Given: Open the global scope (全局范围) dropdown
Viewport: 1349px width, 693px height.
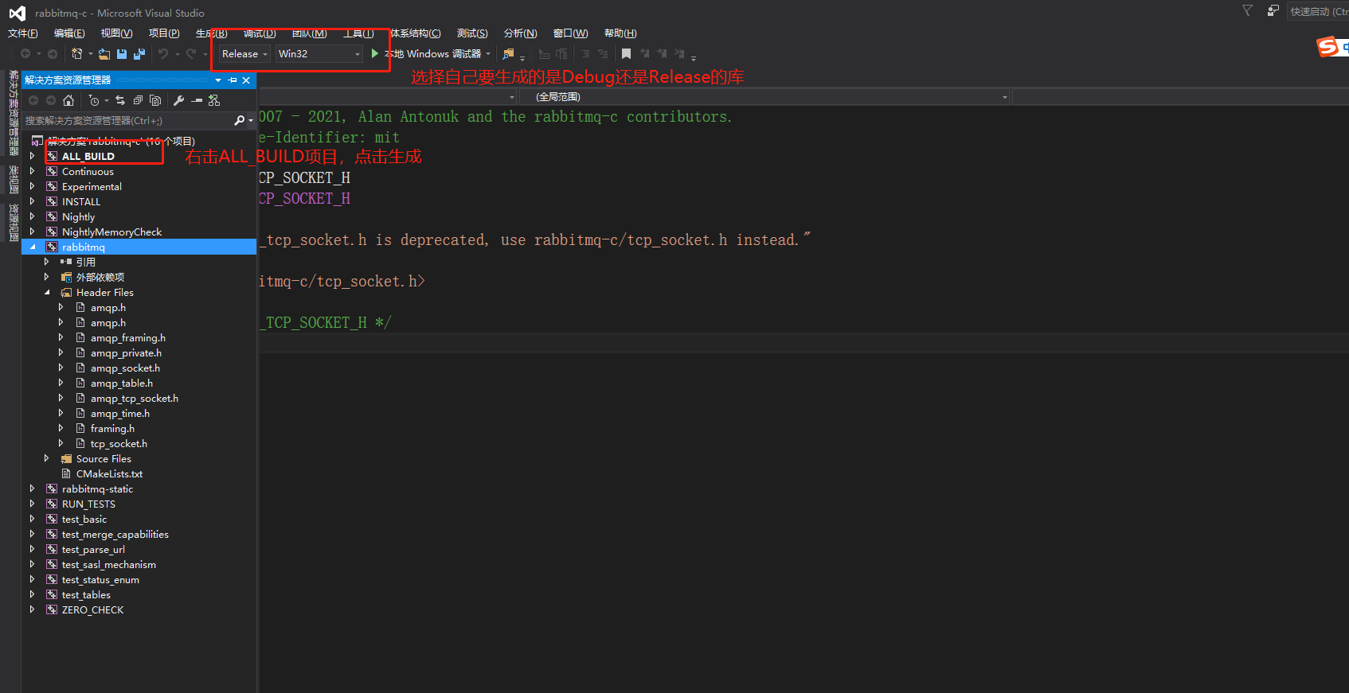Looking at the screenshot, I should point(764,97).
